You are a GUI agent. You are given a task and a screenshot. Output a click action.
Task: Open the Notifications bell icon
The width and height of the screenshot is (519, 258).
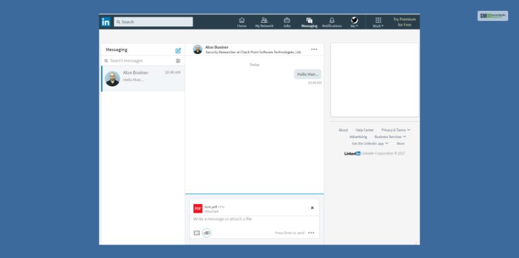(x=332, y=22)
